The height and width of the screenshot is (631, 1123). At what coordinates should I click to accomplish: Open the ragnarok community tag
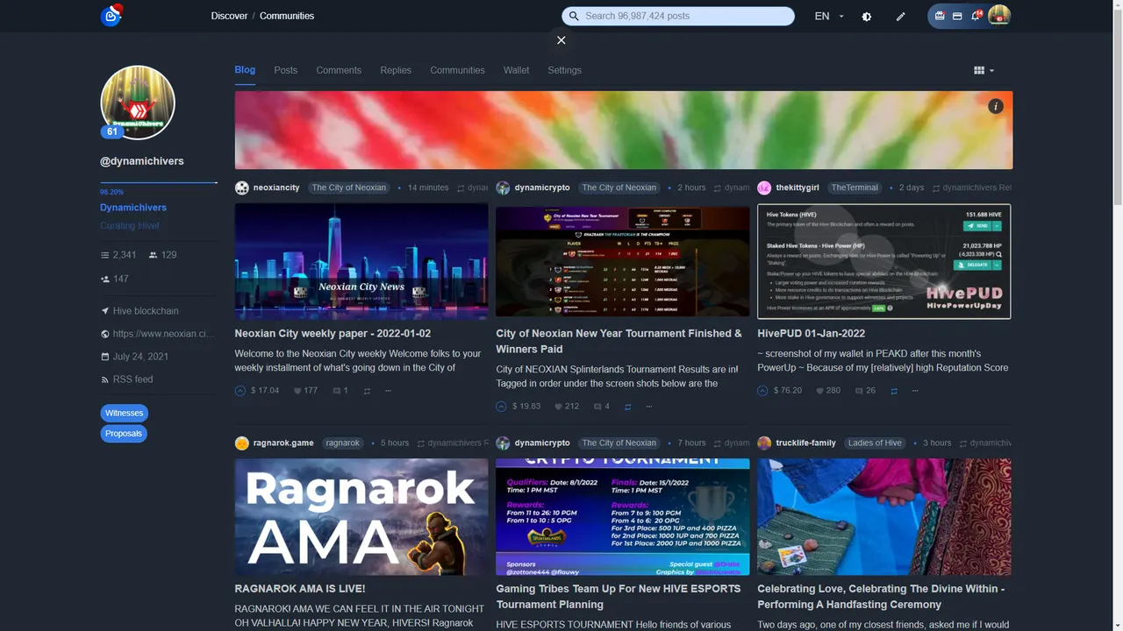tap(343, 443)
